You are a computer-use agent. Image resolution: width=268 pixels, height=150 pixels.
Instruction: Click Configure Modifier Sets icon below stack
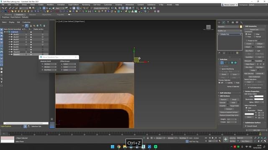[x=237, y=53]
